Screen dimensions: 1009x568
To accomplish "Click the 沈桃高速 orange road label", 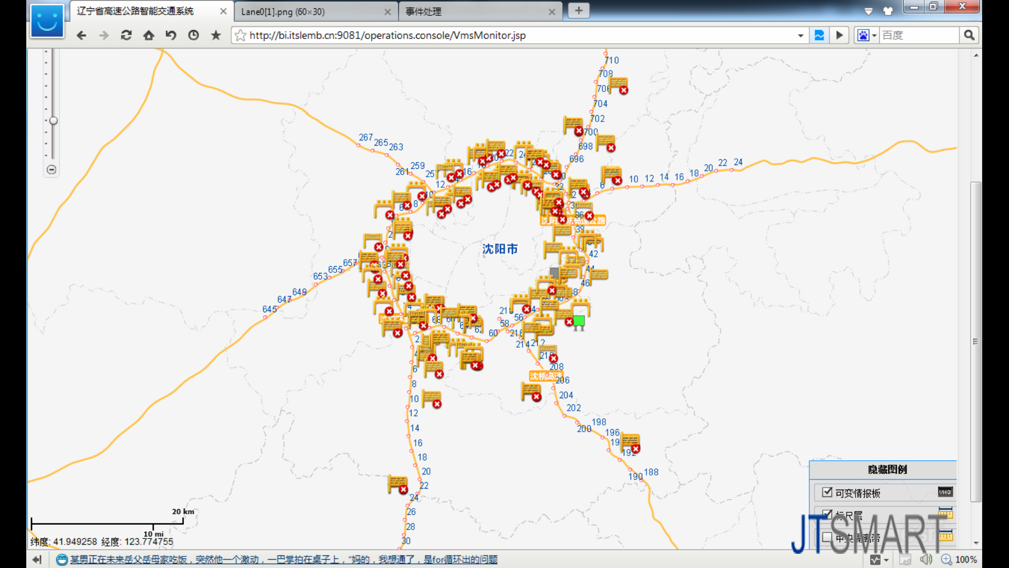I will tap(545, 376).
